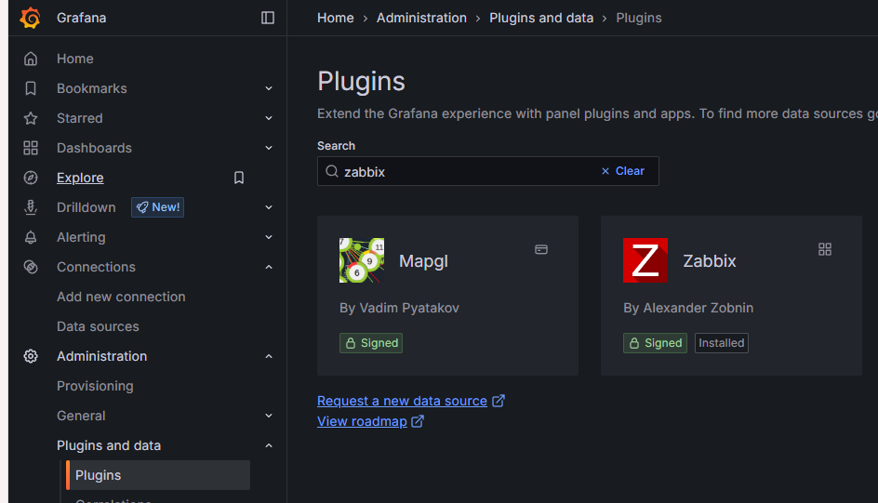This screenshot has width=878, height=503.
Task: Open Explore in the sidebar
Action: click(80, 178)
